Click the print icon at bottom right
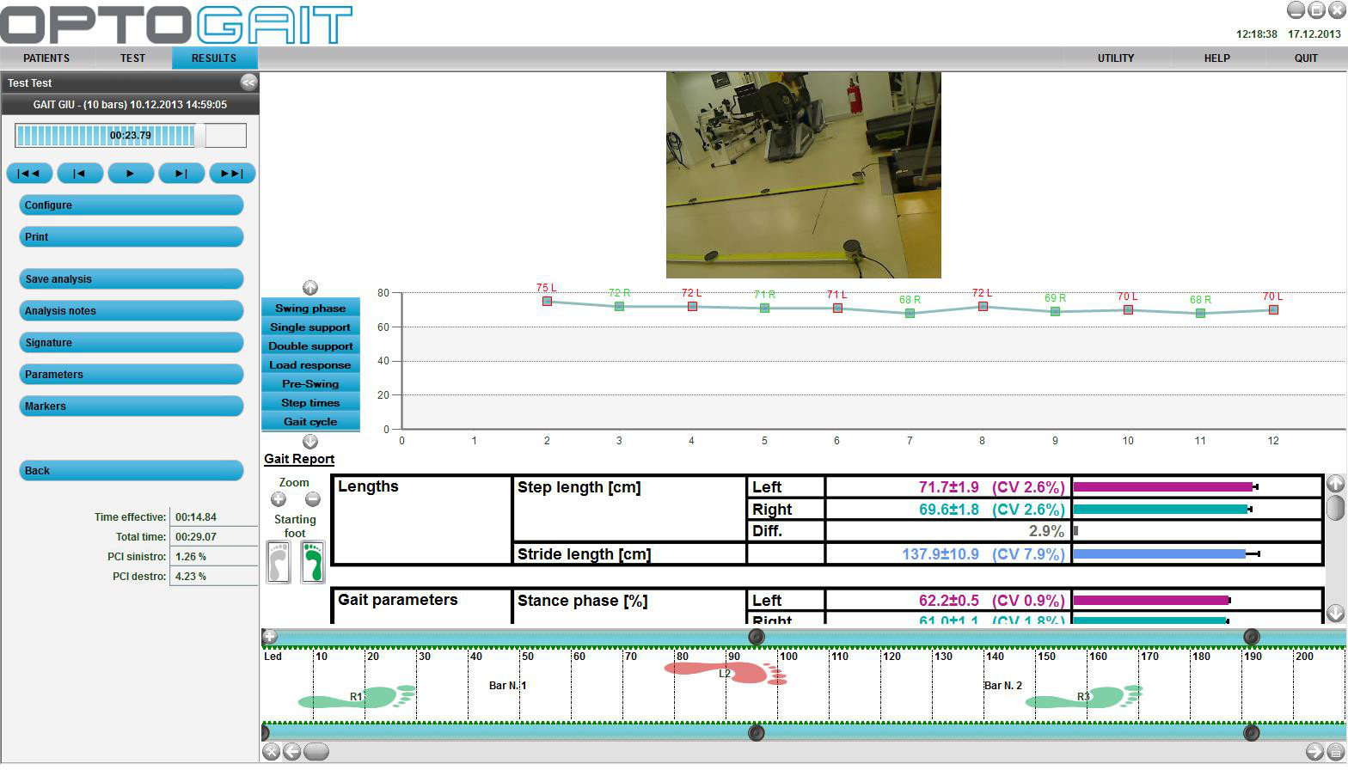This screenshot has width=1348, height=770. (1335, 752)
